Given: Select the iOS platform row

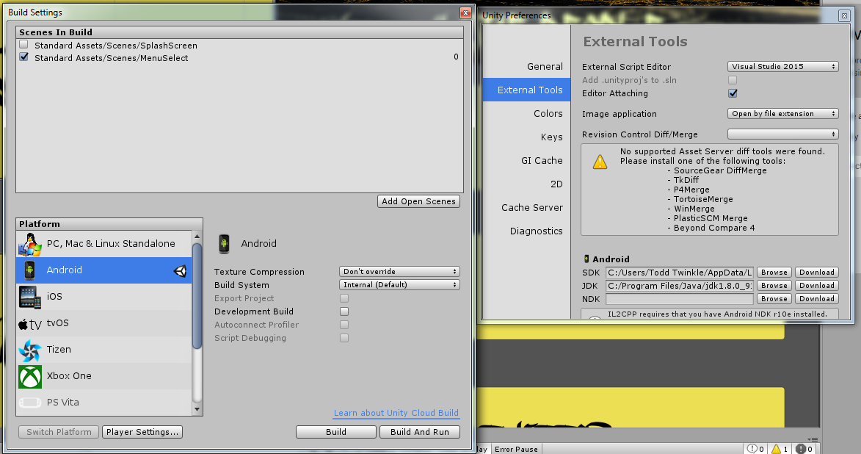Looking at the screenshot, I should [x=104, y=297].
